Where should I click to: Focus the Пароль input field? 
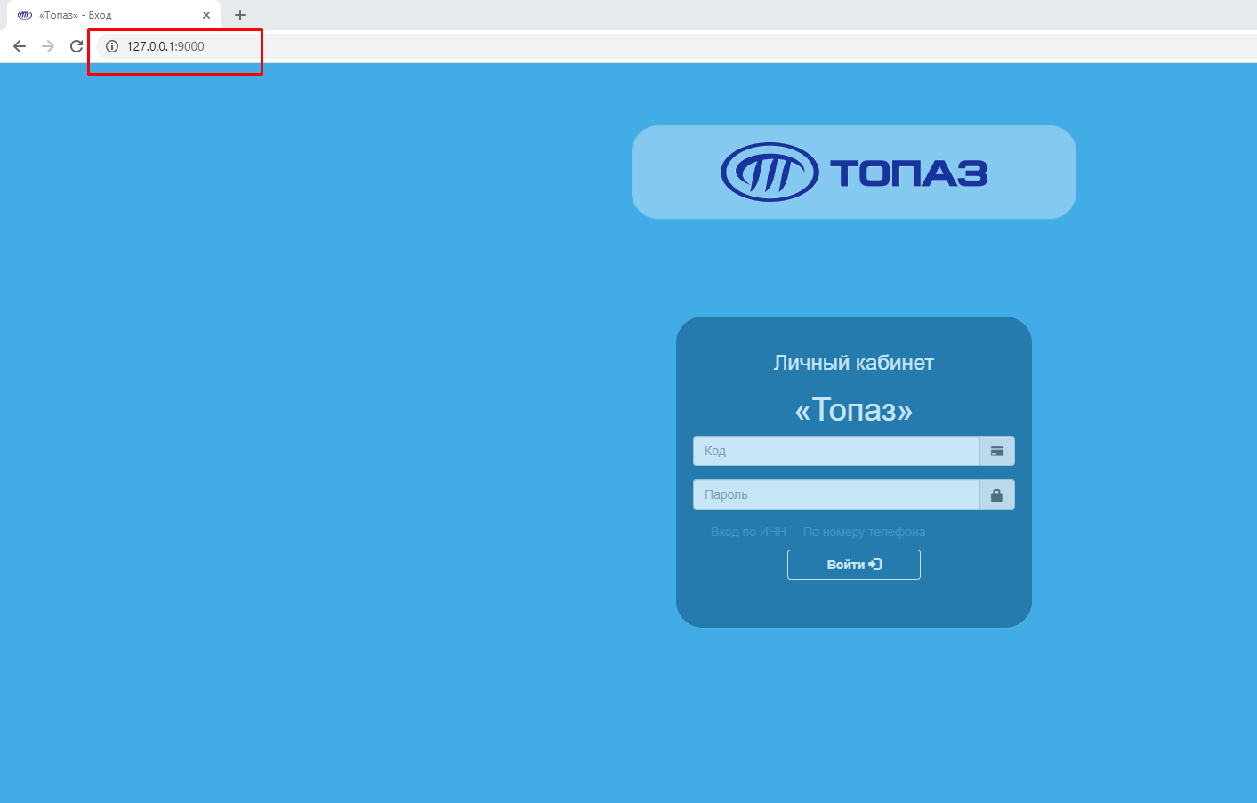pyautogui.click(x=836, y=494)
